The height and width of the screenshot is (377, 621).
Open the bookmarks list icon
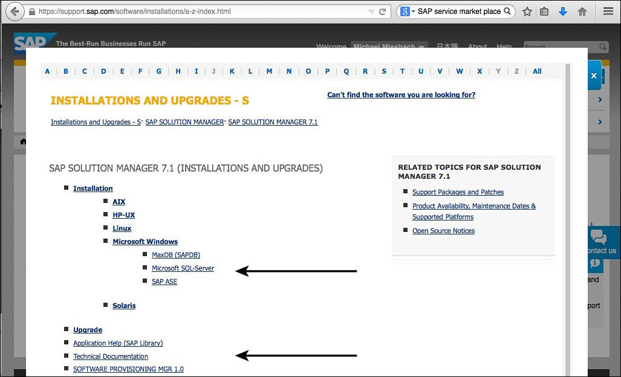(x=545, y=11)
